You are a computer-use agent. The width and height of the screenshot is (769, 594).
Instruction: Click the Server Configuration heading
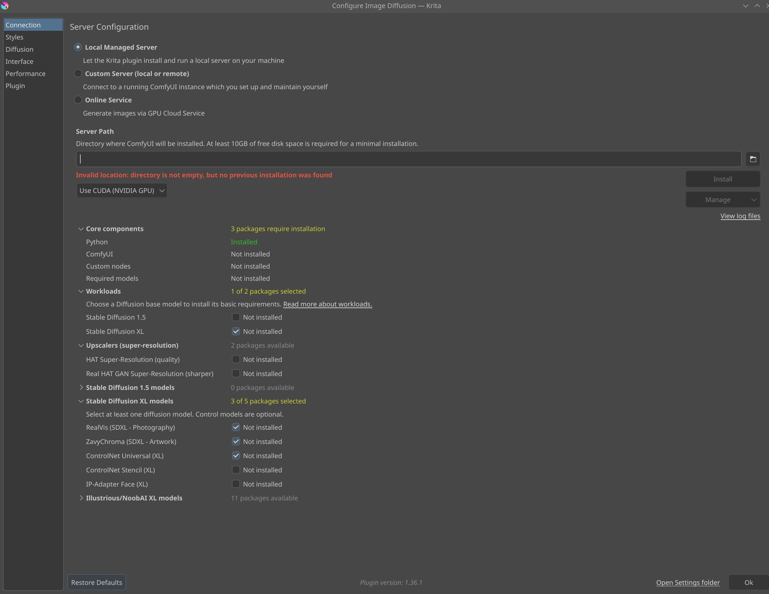coord(109,27)
